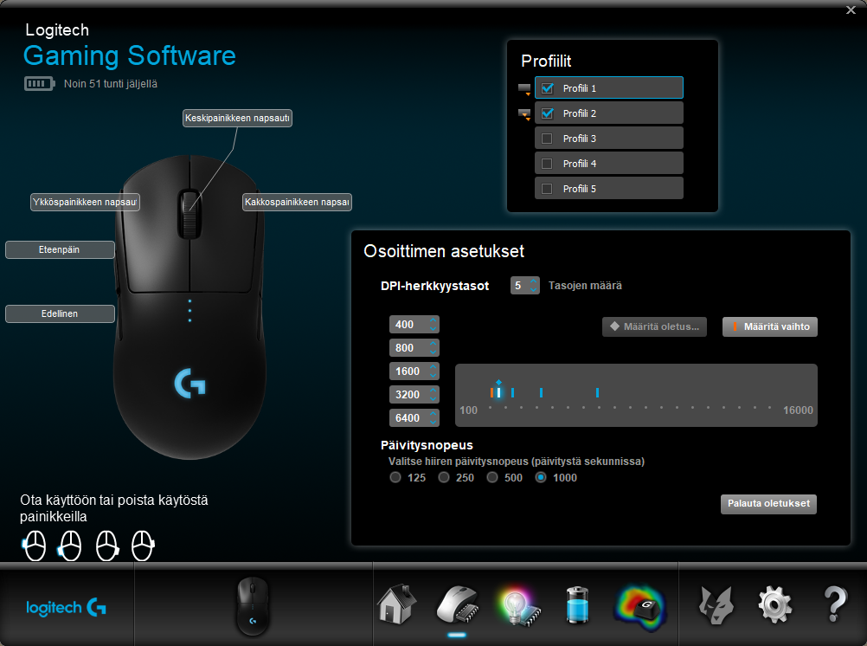Open the help question mark icon

click(x=835, y=604)
